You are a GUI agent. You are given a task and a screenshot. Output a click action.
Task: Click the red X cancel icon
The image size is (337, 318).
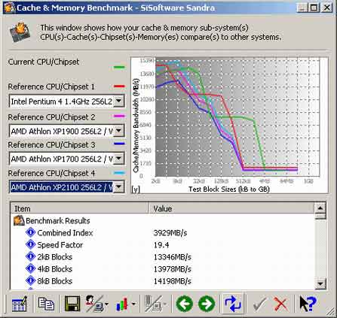coord(281,304)
